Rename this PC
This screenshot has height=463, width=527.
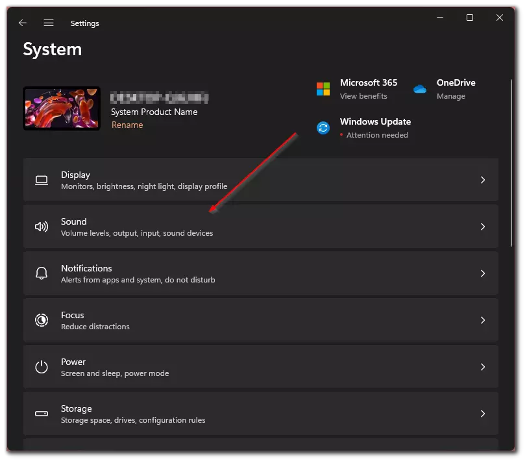(127, 125)
